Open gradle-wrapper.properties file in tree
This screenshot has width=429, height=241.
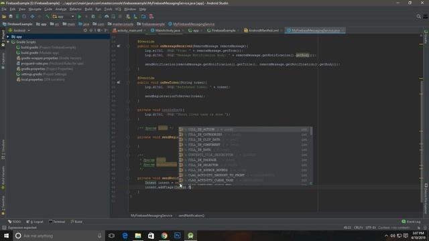(49, 58)
